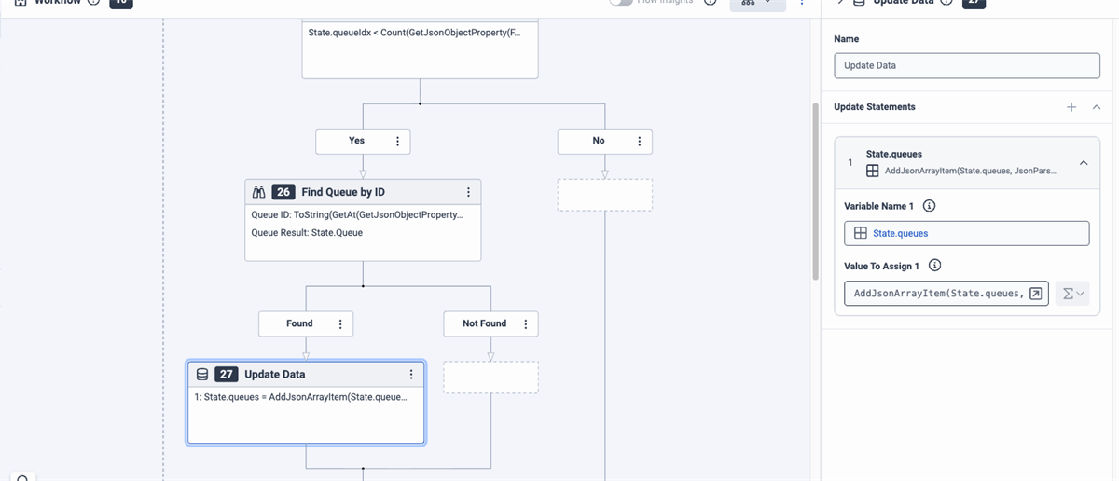The height and width of the screenshot is (481, 1119).
Task: Click the Name input field
Action: click(x=966, y=65)
